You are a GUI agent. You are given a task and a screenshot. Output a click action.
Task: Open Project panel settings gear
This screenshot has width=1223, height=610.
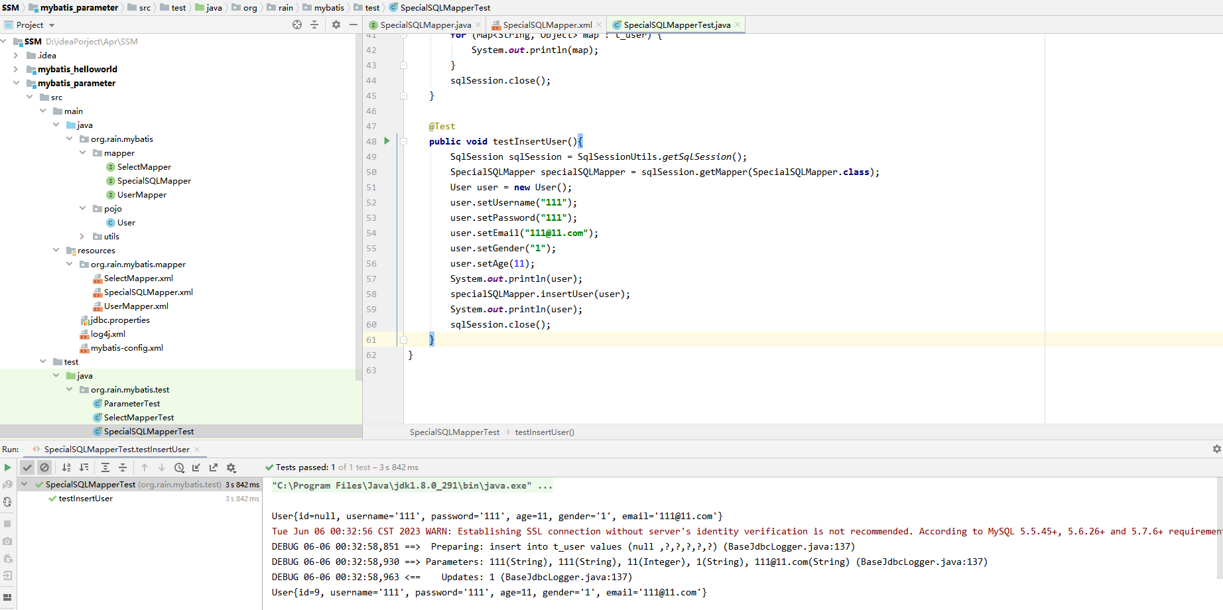click(x=336, y=25)
